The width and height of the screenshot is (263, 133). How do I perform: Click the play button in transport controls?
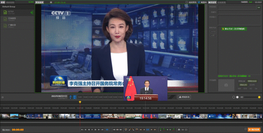pyautogui.click(x=92, y=130)
